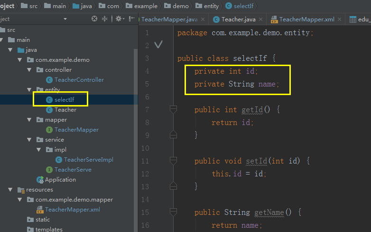Screen dimensions: 371x232
Task: Click line number 6 in gutter
Action: pos(147,97)
